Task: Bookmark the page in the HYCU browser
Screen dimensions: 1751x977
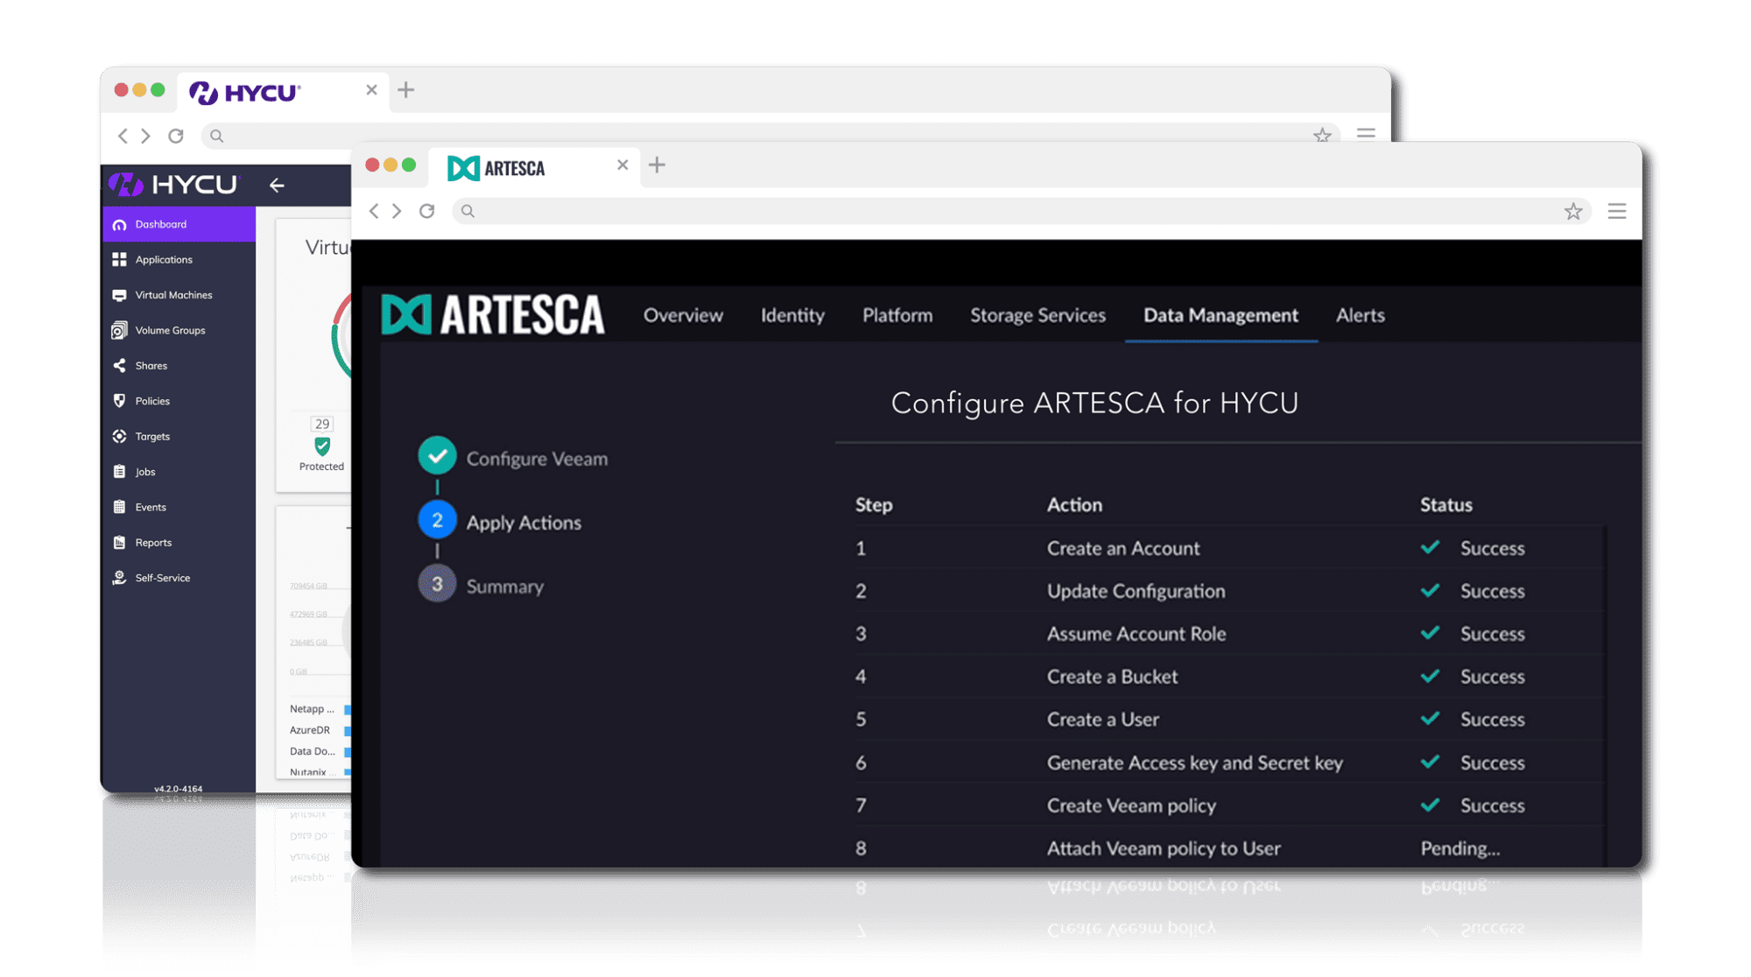Action: pos(1322,135)
